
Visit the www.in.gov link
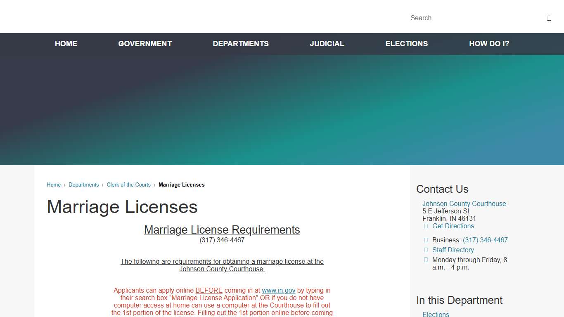(x=279, y=290)
